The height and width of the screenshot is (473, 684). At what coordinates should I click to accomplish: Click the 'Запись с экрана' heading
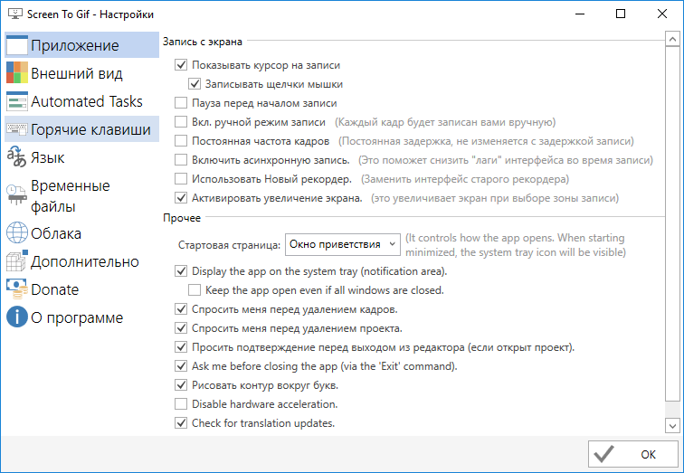[203, 42]
